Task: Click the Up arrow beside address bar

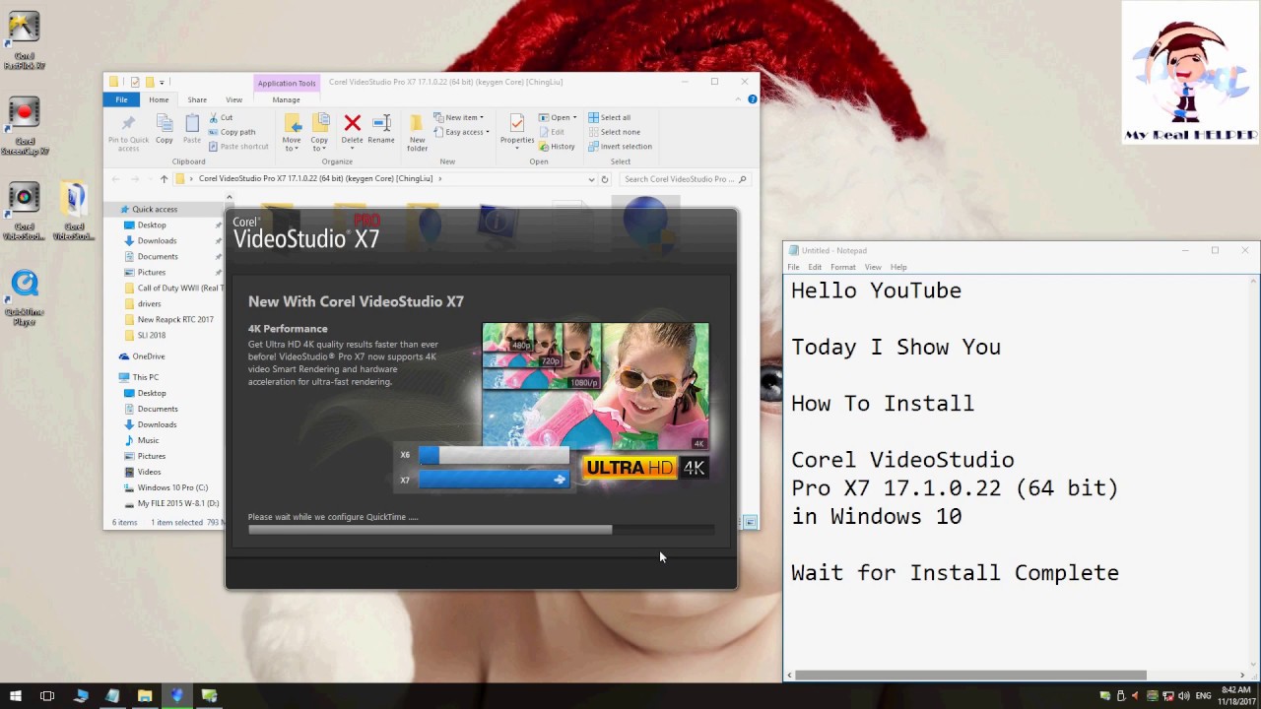Action: 164,179
